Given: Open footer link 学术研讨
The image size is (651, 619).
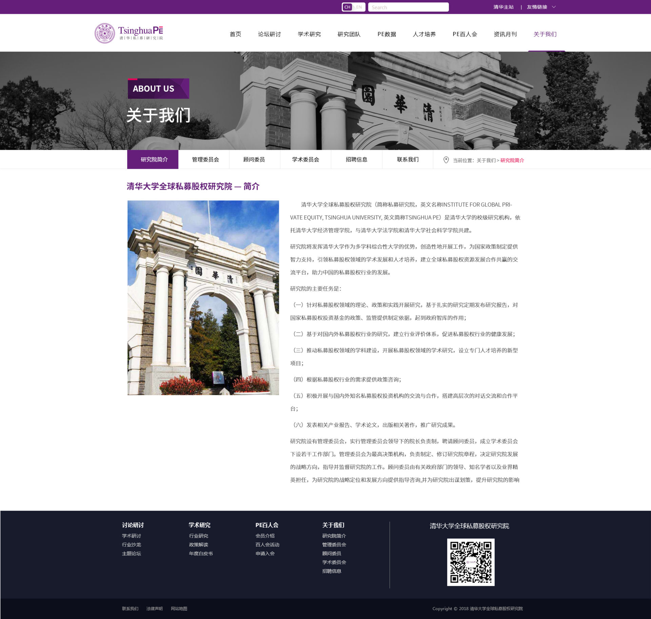Looking at the screenshot, I should coord(131,536).
